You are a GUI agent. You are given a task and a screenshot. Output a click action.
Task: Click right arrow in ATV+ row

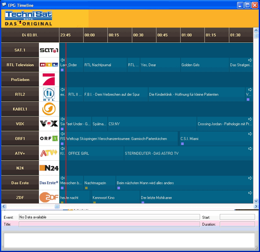(250, 148)
